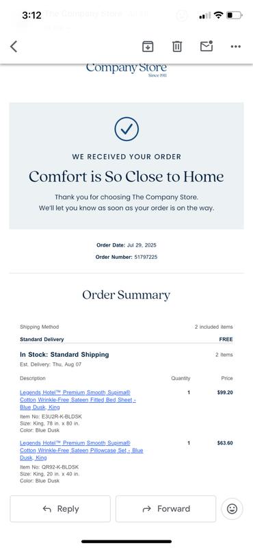Tap the emoji reaction smiley button
The width and height of the screenshot is (253, 548).
coord(232,509)
